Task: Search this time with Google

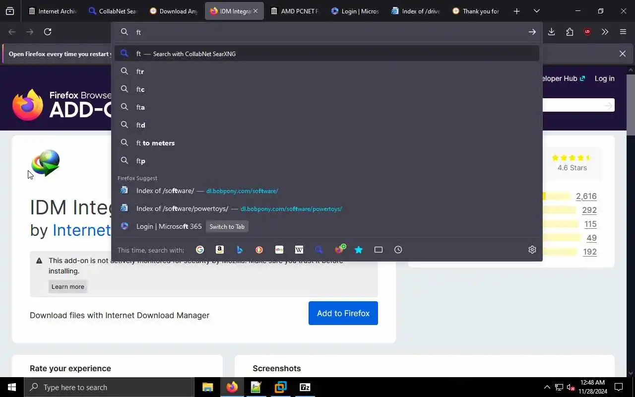Action: [200, 250]
